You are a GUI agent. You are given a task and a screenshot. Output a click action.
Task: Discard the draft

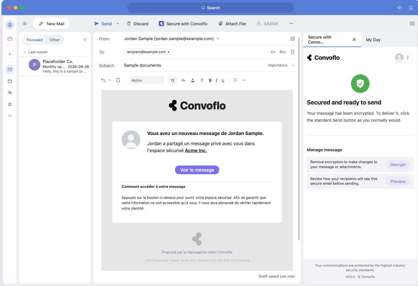(138, 24)
